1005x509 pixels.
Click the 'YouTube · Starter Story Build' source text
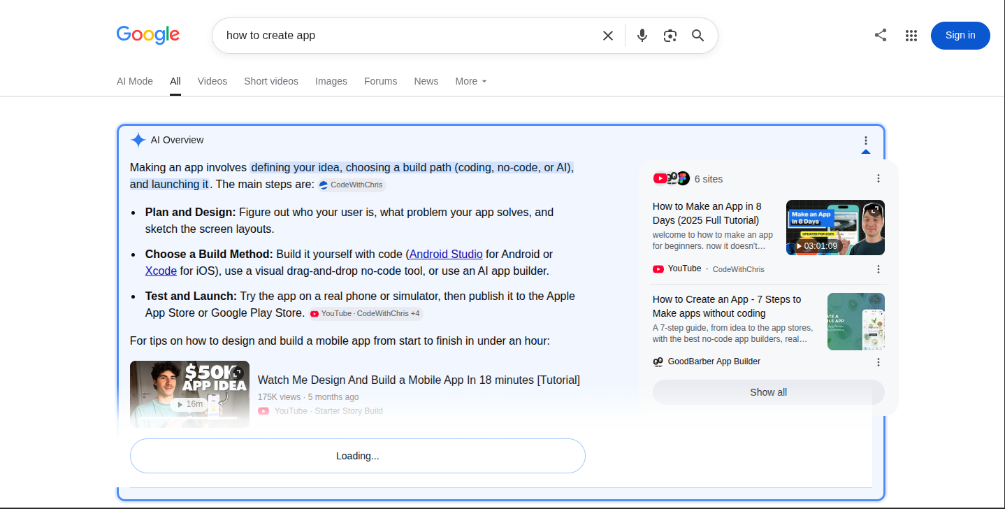328,411
